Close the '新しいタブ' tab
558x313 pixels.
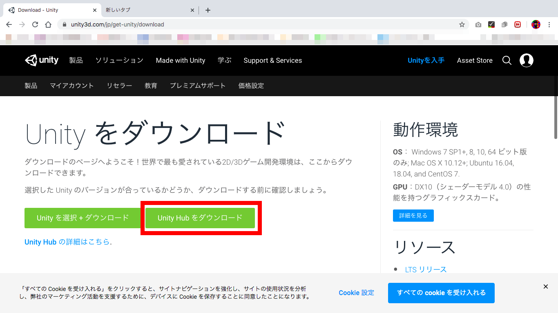pyautogui.click(x=192, y=10)
